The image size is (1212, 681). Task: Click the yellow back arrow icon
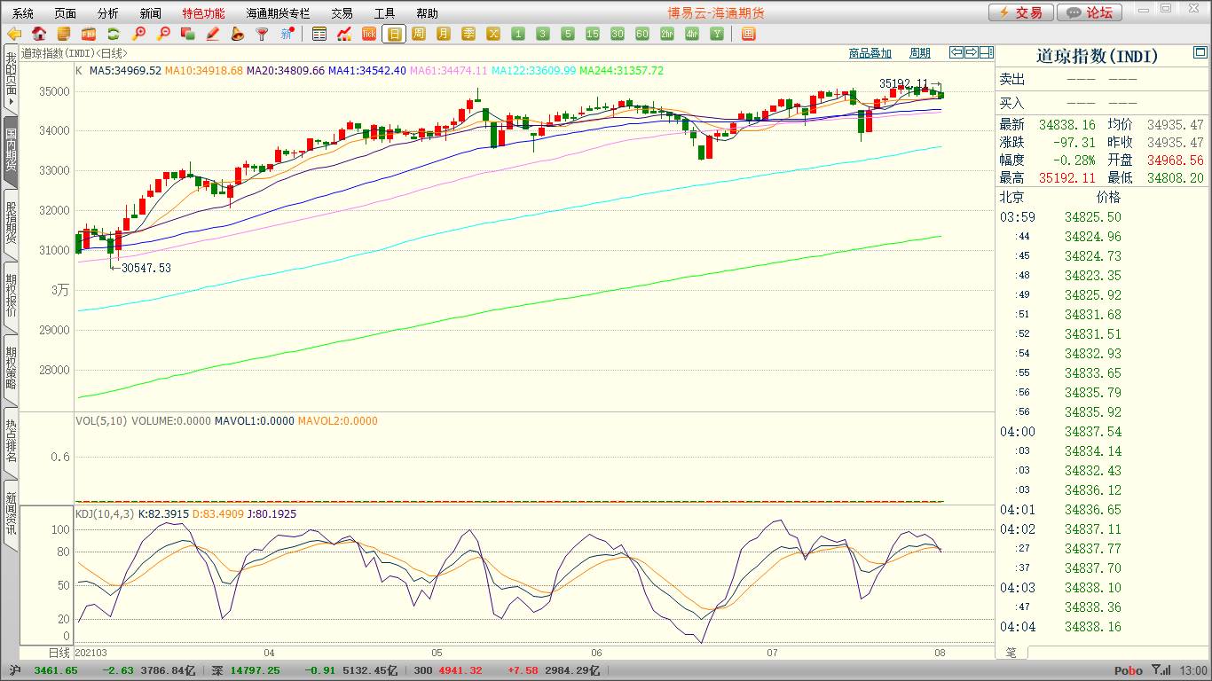coord(14,34)
